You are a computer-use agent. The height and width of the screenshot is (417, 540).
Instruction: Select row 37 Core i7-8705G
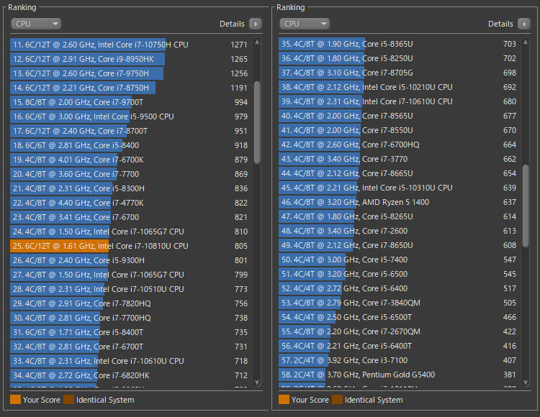tap(398, 73)
